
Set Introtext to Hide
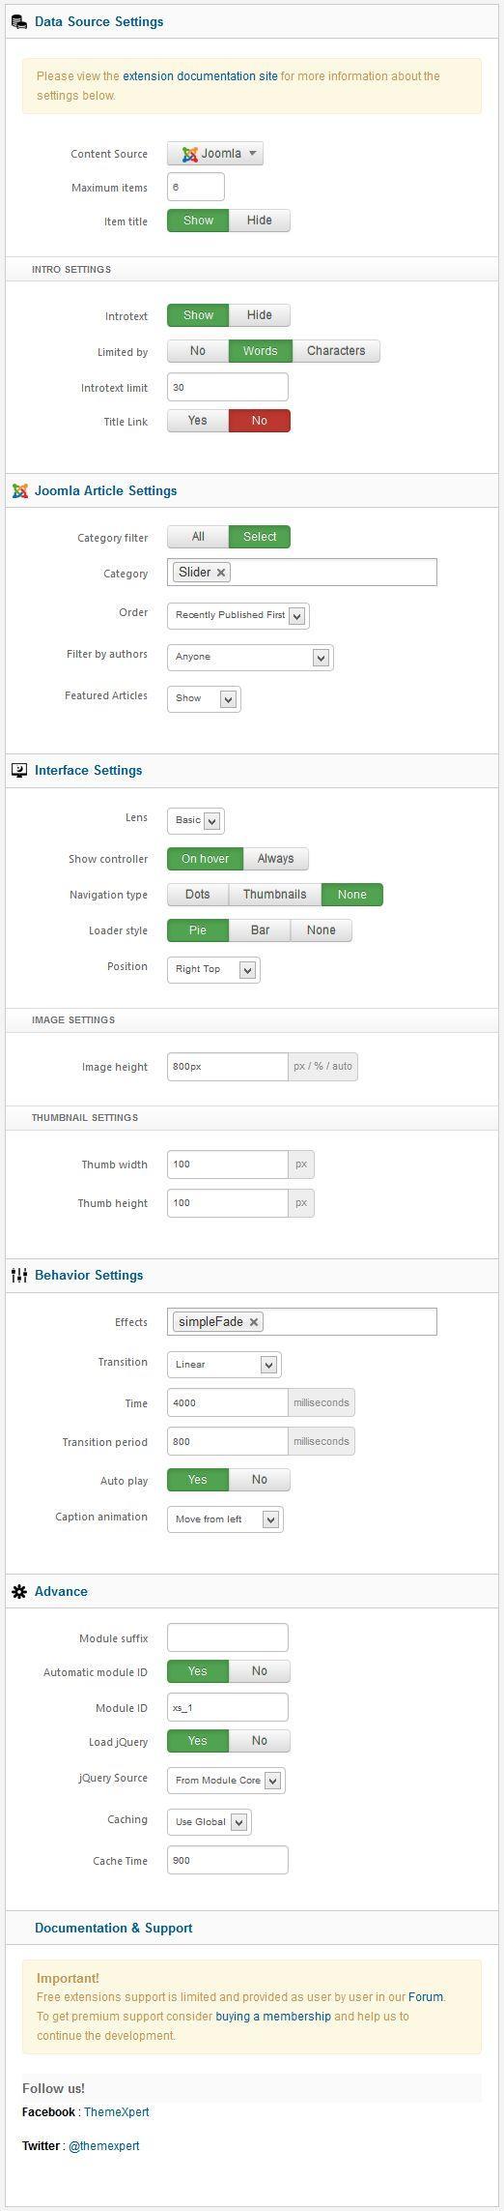(x=260, y=315)
